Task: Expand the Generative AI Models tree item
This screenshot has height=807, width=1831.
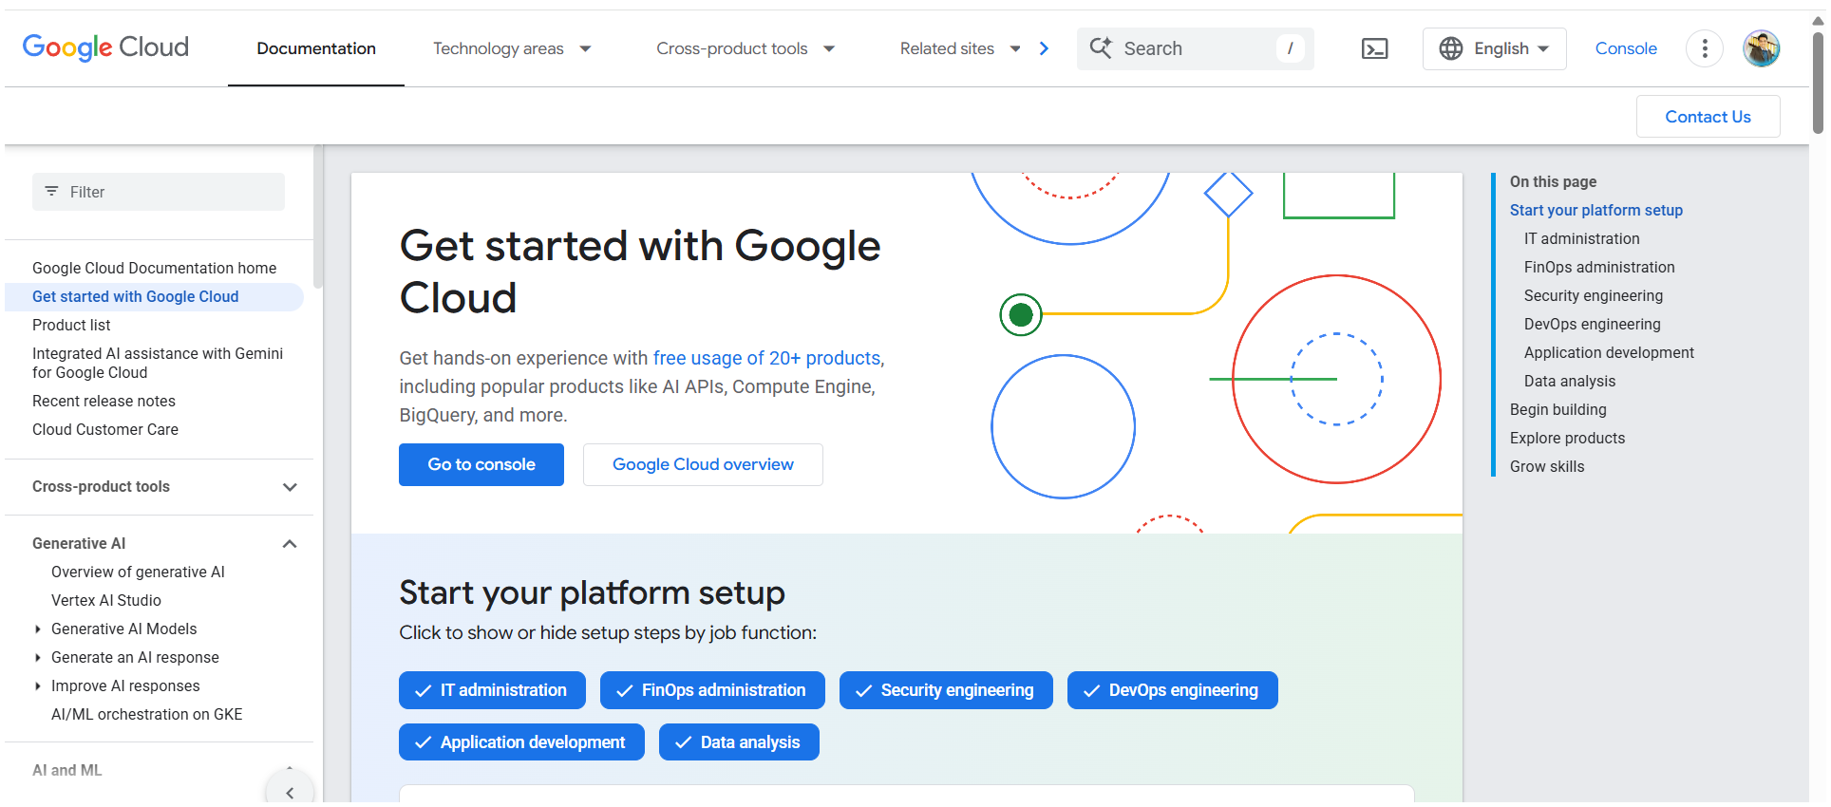Action: coord(38,629)
